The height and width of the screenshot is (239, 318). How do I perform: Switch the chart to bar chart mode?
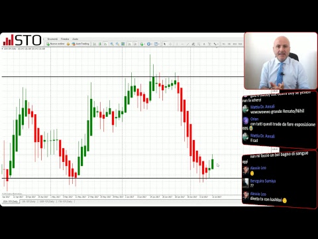coord(95,44)
